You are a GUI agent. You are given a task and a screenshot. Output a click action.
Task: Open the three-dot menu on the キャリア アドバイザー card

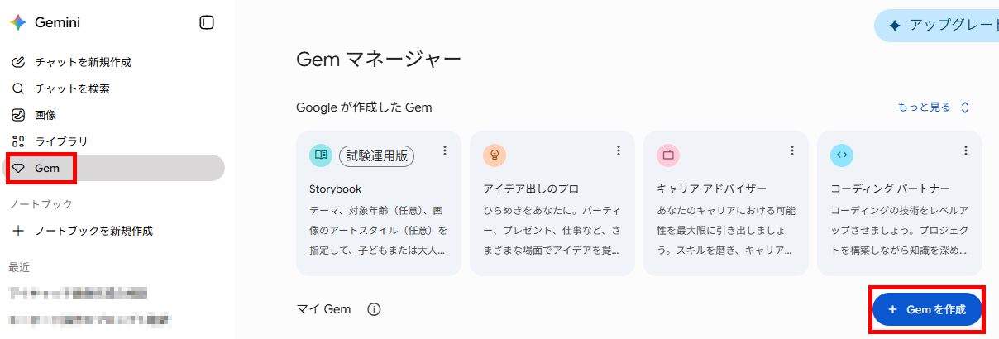[792, 150]
